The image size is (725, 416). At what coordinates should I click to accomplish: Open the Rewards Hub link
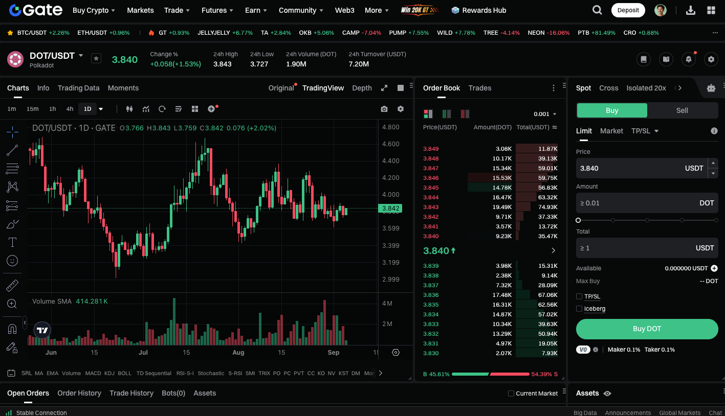478,10
